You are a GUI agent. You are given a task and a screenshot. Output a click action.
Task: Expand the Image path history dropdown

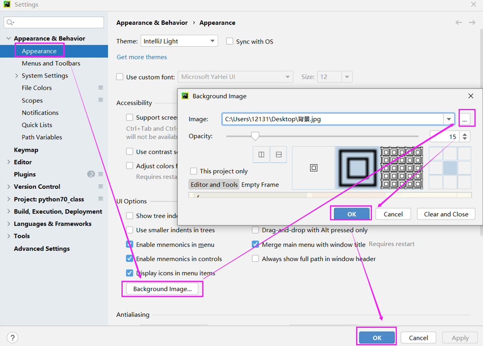pyautogui.click(x=449, y=119)
